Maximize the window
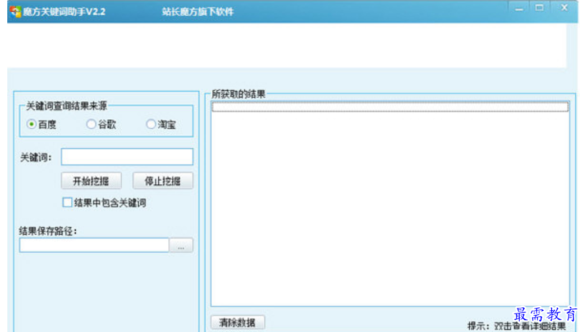This screenshot has width=582, height=332. (x=540, y=8)
